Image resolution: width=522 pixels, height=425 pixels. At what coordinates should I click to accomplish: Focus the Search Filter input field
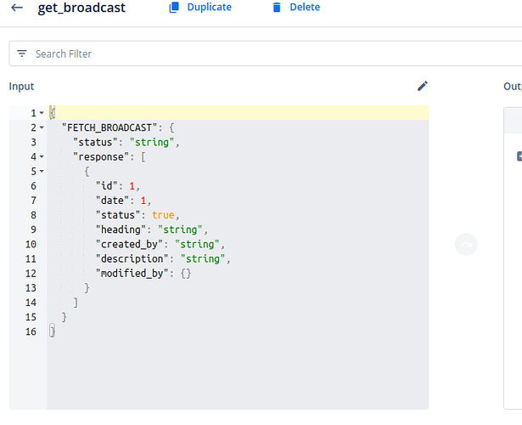point(255,54)
